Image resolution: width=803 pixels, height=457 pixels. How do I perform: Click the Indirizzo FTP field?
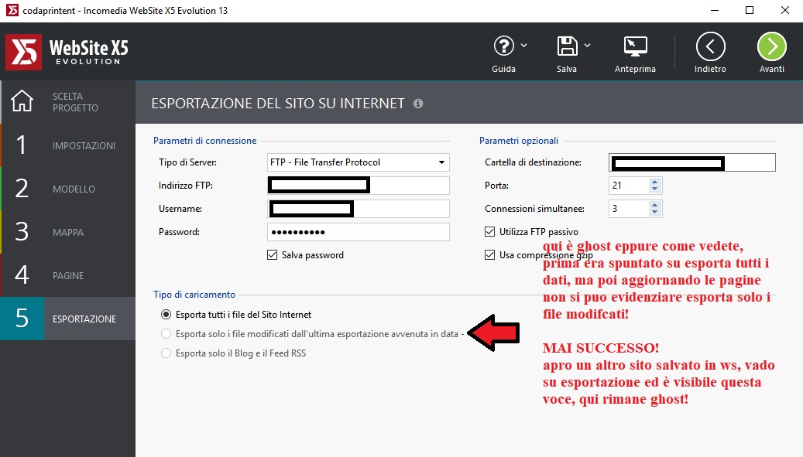359,185
